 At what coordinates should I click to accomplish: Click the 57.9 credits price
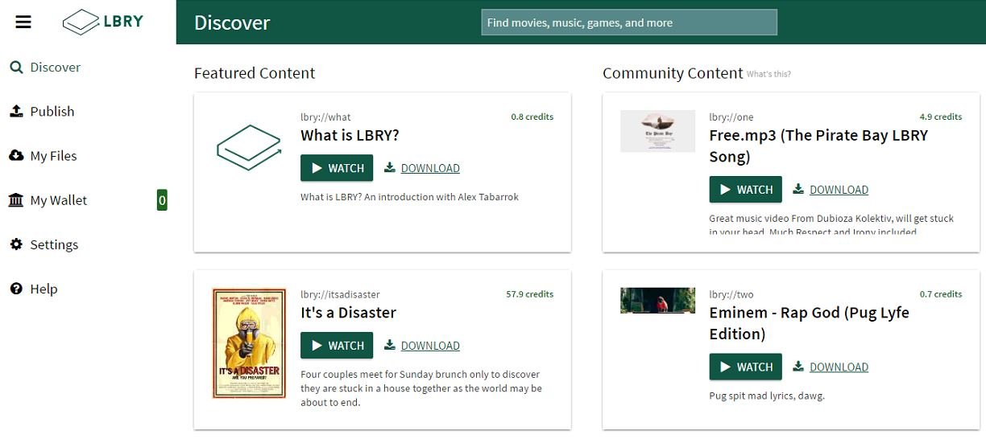tap(529, 294)
